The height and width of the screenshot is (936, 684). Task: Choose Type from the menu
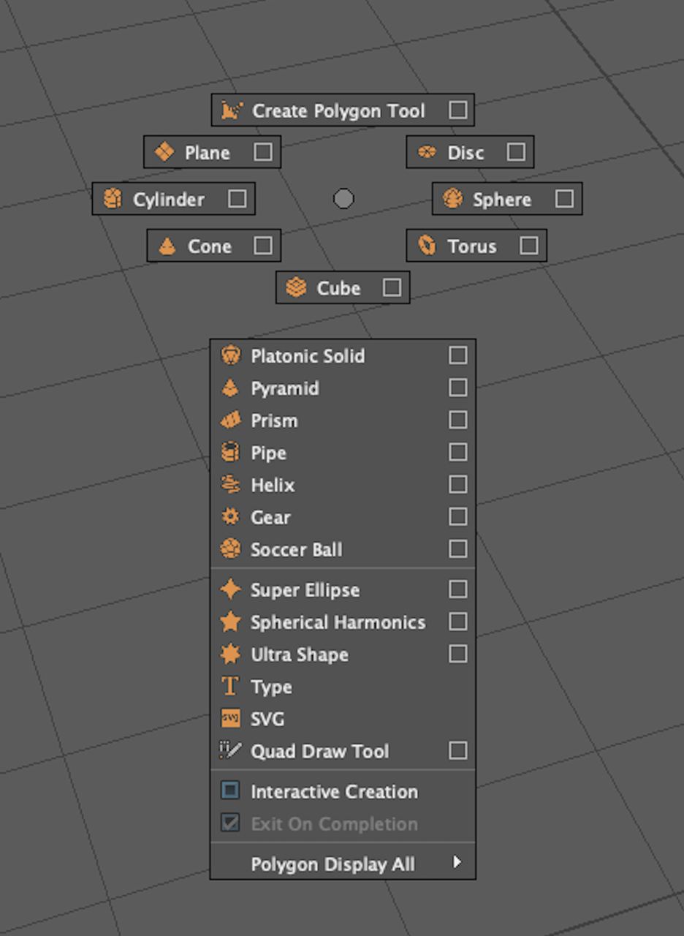343,686
